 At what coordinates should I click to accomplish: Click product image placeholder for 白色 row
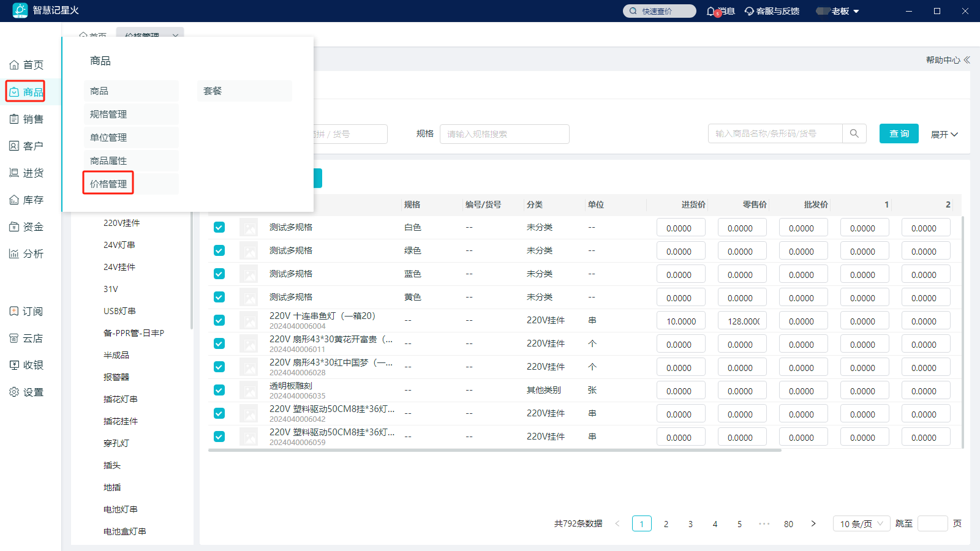(x=249, y=228)
